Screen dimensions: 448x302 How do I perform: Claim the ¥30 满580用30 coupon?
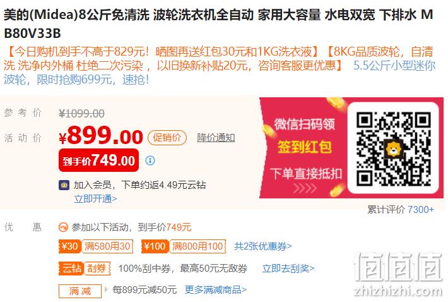[x=96, y=246]
